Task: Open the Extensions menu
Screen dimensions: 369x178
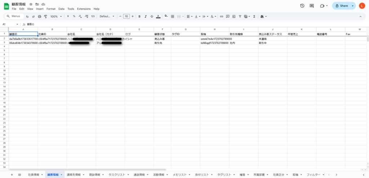Action: click(84, 9)
